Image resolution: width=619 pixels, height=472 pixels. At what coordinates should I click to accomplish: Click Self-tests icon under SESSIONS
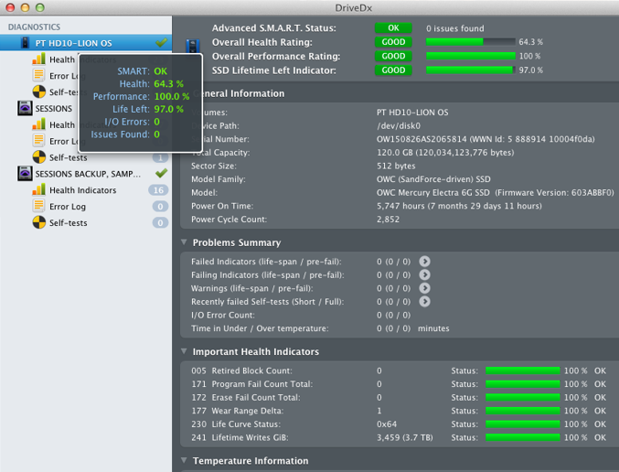pyautogui.click(x=38, y=156)
